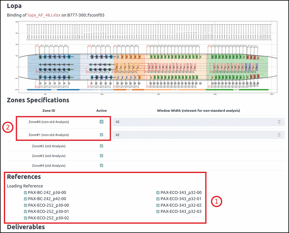The width and height of the screenshot is (289, 233).
Task: Uncheck the PAX-BC-242_p42-00 loading reference
Action: [25, 199]
